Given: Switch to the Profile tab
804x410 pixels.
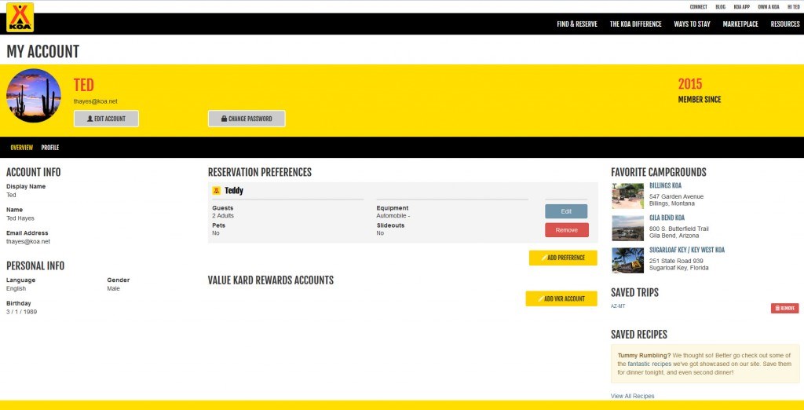Looking at the screenshot, I should coord(50,148).
